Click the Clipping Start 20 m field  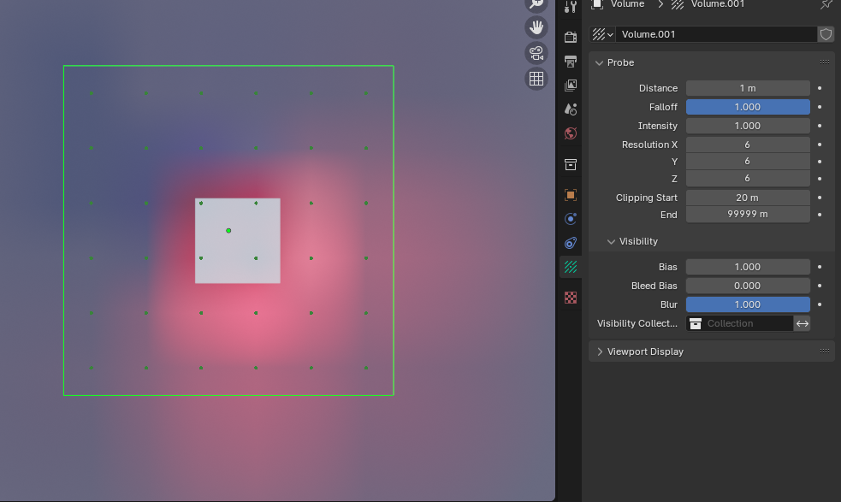pyautogui.click(x=748, y=198)
